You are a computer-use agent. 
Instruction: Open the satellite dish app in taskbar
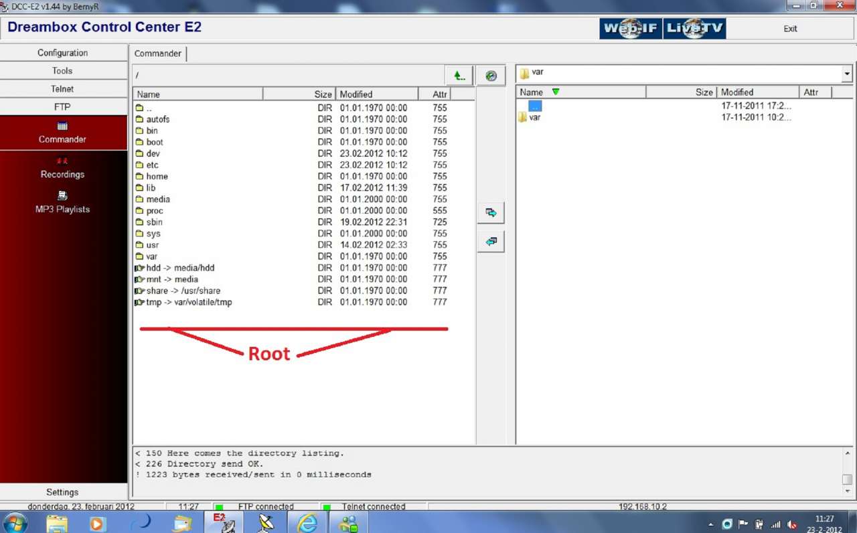[x=266, y=523]
